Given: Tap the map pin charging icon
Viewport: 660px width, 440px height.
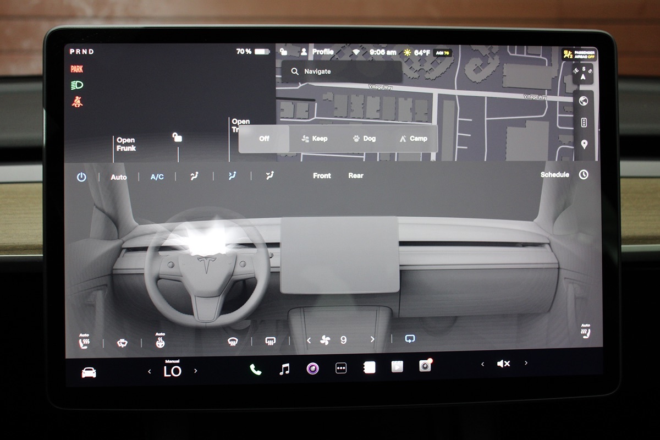Looking at the screenshot, I should [x=584, y=144].
